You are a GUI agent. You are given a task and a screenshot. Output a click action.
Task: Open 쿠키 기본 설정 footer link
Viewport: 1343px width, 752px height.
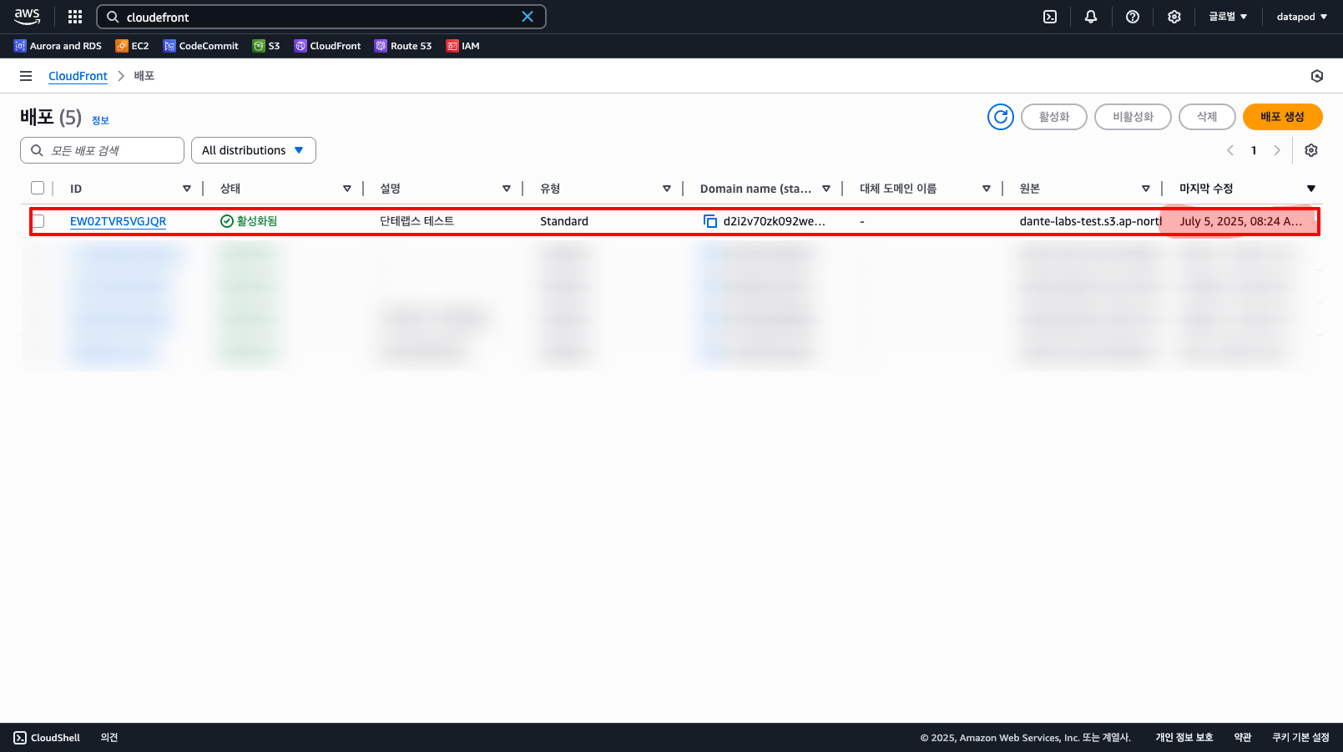1300,738
